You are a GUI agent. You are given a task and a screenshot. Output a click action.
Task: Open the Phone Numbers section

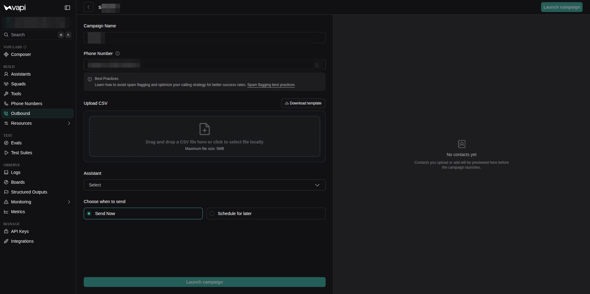[38, 104]
